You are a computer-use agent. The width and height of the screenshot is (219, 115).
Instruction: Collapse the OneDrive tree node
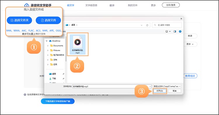click(47, 41)
